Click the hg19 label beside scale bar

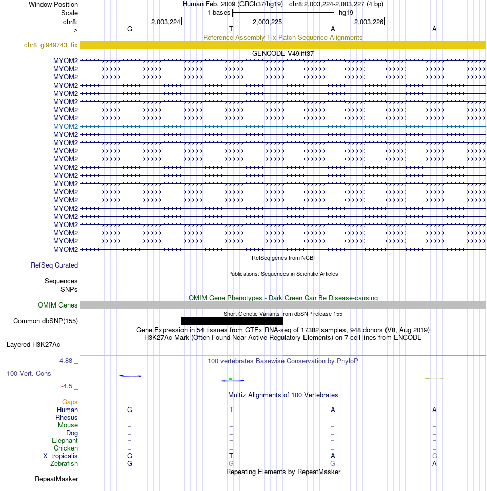346,12
